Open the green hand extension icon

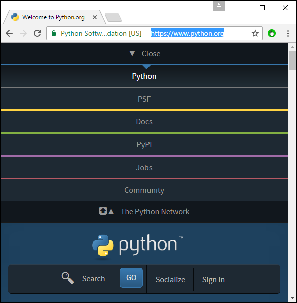click(272, 33)
